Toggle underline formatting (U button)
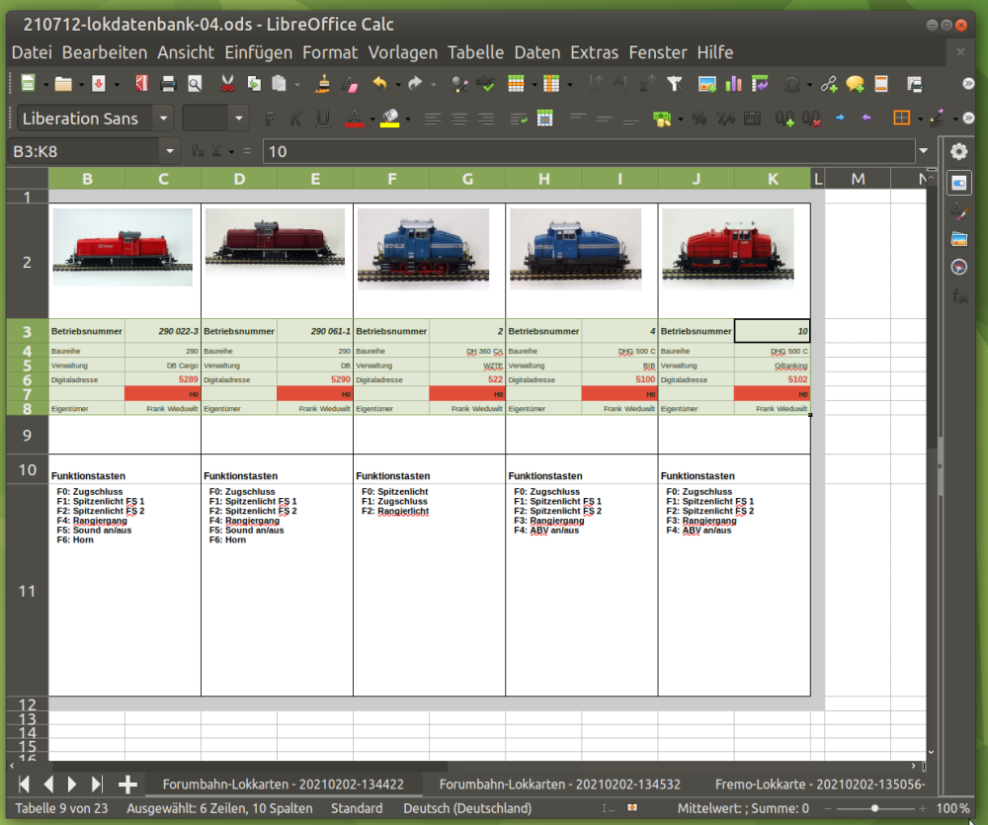Viewport: 988px width, 825px height. pyautogui.click(x=322, y=119)
